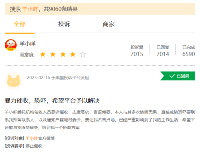Screen dimensions: 200x153
Task: Open the 羊小咩 merchant name link
Action: 27,44
